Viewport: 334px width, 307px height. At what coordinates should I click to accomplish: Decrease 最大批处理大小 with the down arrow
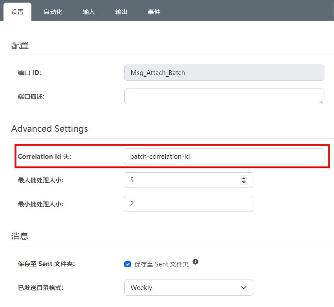(x=244, y=182)
